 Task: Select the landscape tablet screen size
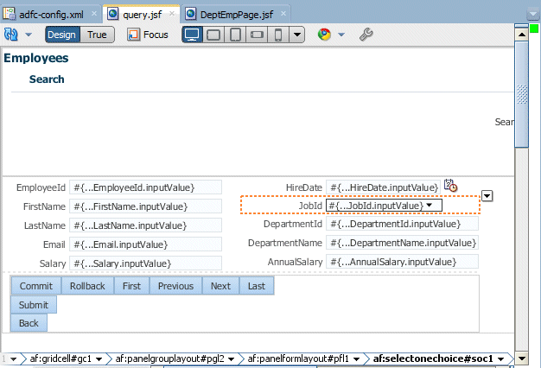click(x=213, y=35)
